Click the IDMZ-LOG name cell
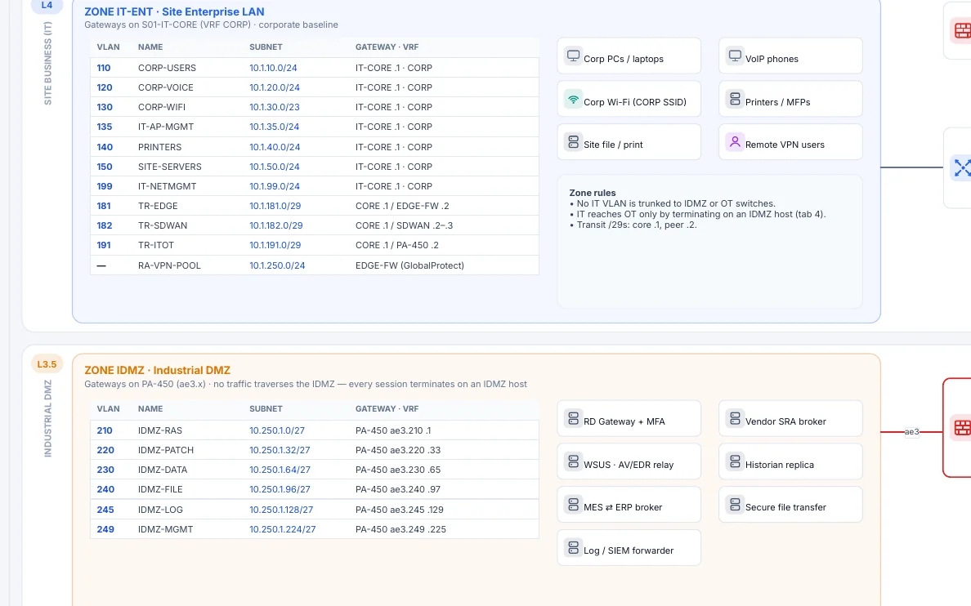This screenshot has width=971, height=606. click(x=160, y=510)
